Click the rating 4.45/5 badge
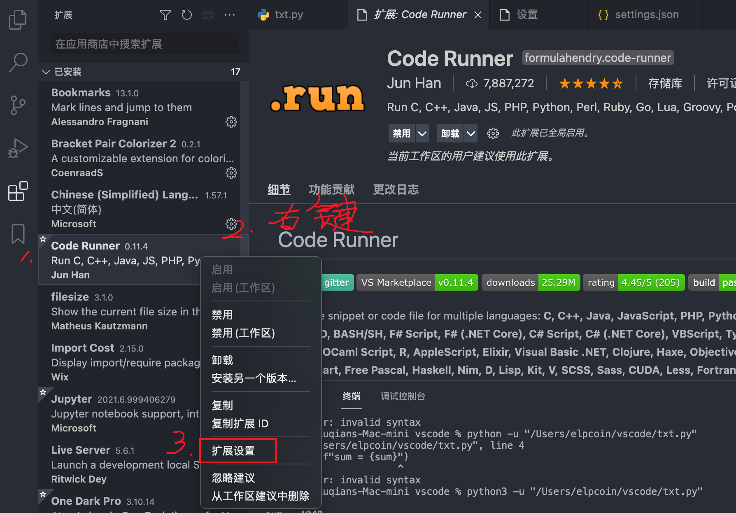 (x=634, y=282)
